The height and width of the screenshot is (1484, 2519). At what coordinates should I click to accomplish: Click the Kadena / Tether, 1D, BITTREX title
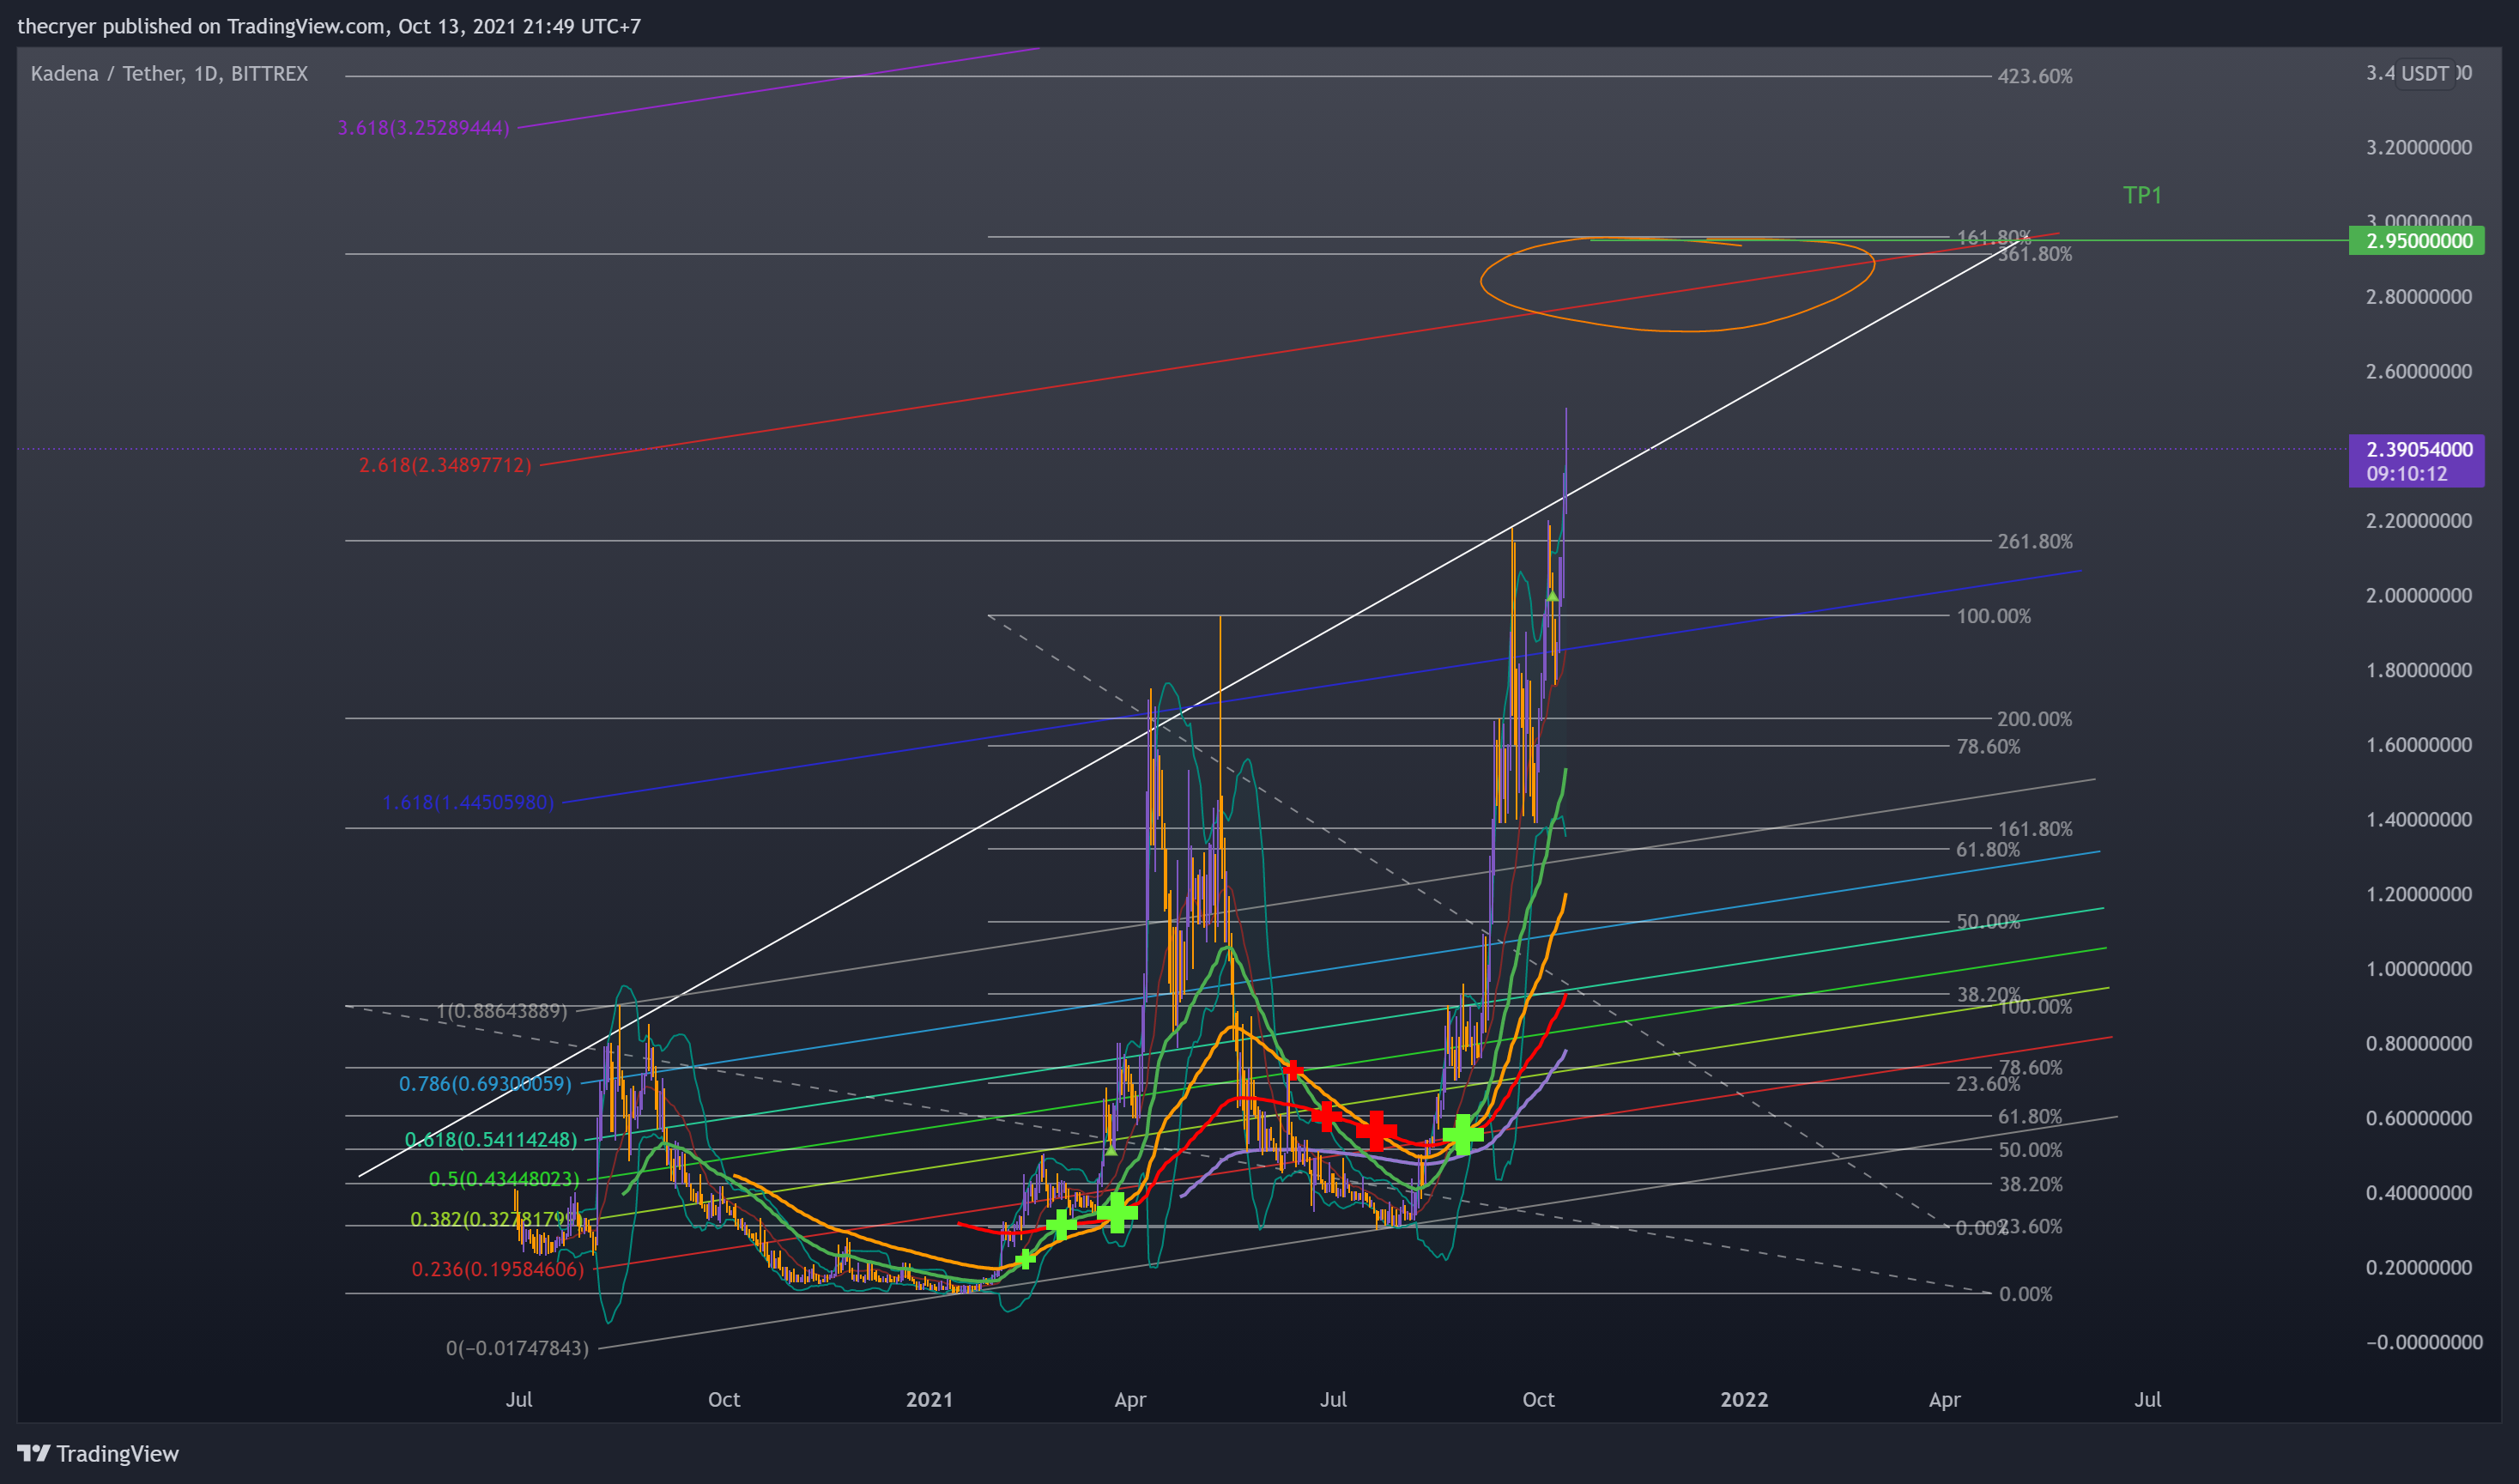click(169, 74)
